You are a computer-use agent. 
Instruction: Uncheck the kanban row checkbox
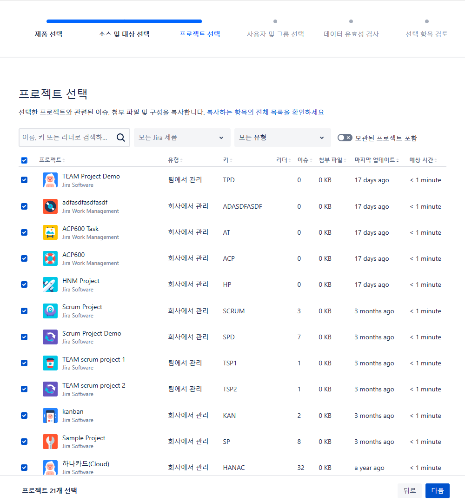[24, 416]
